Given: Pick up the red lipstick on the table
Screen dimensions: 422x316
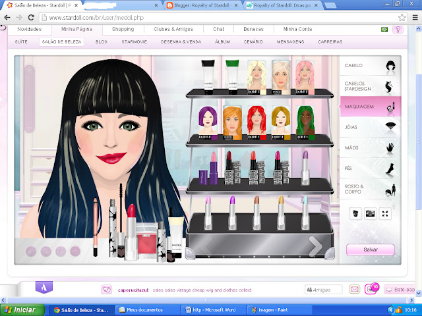Looking at the screenshot, I should 131,232.
